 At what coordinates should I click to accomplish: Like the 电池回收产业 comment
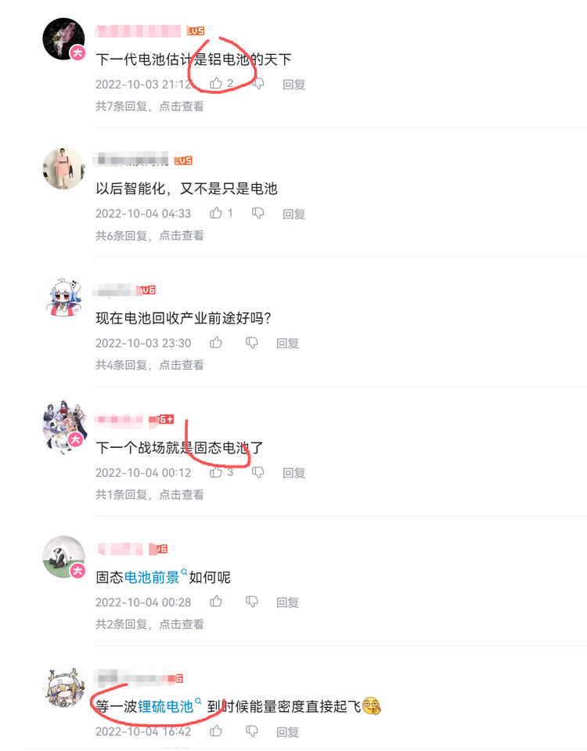coord(216,342)
